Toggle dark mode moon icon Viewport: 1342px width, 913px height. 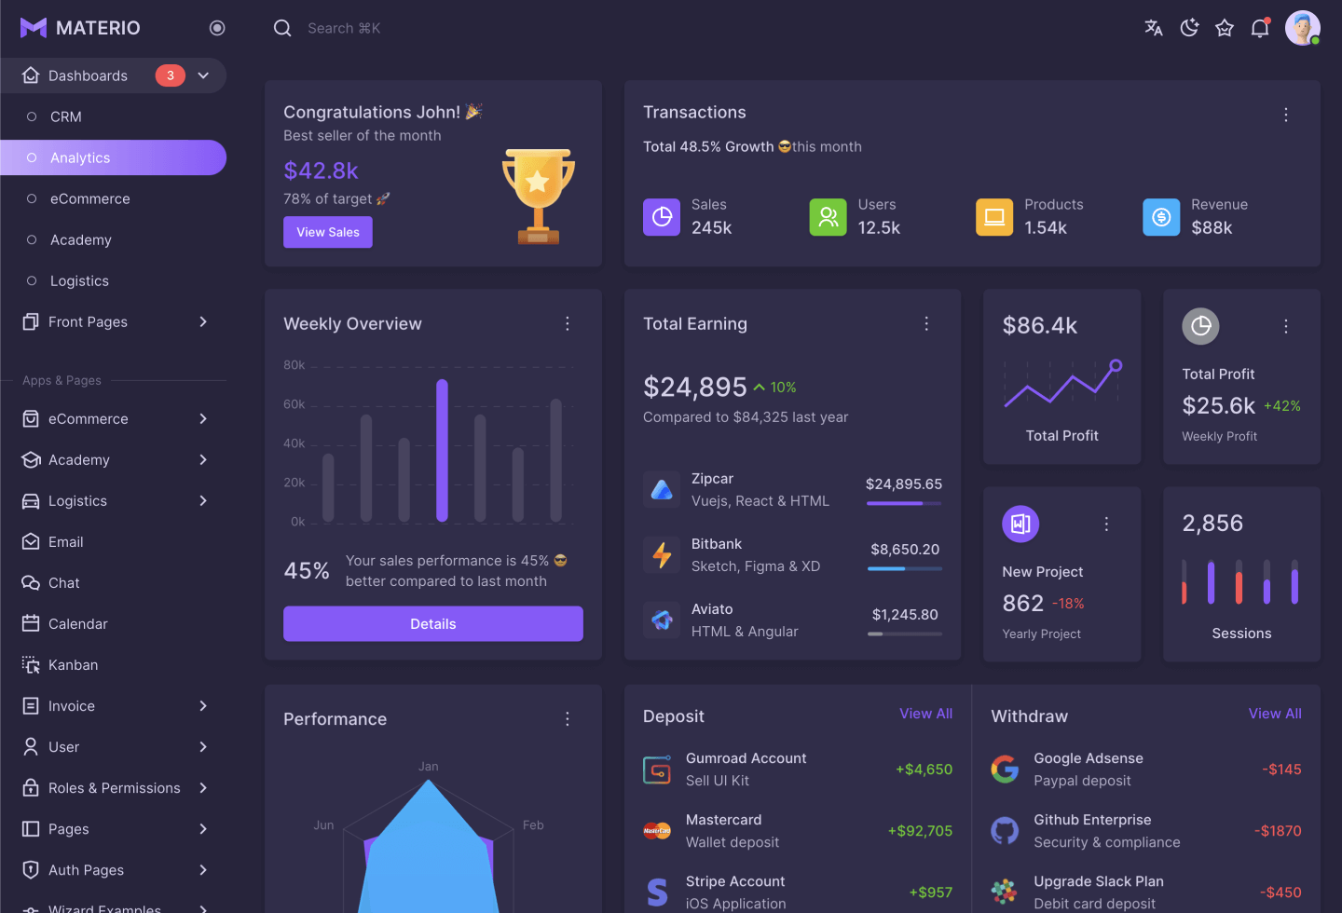[1189, 28]
